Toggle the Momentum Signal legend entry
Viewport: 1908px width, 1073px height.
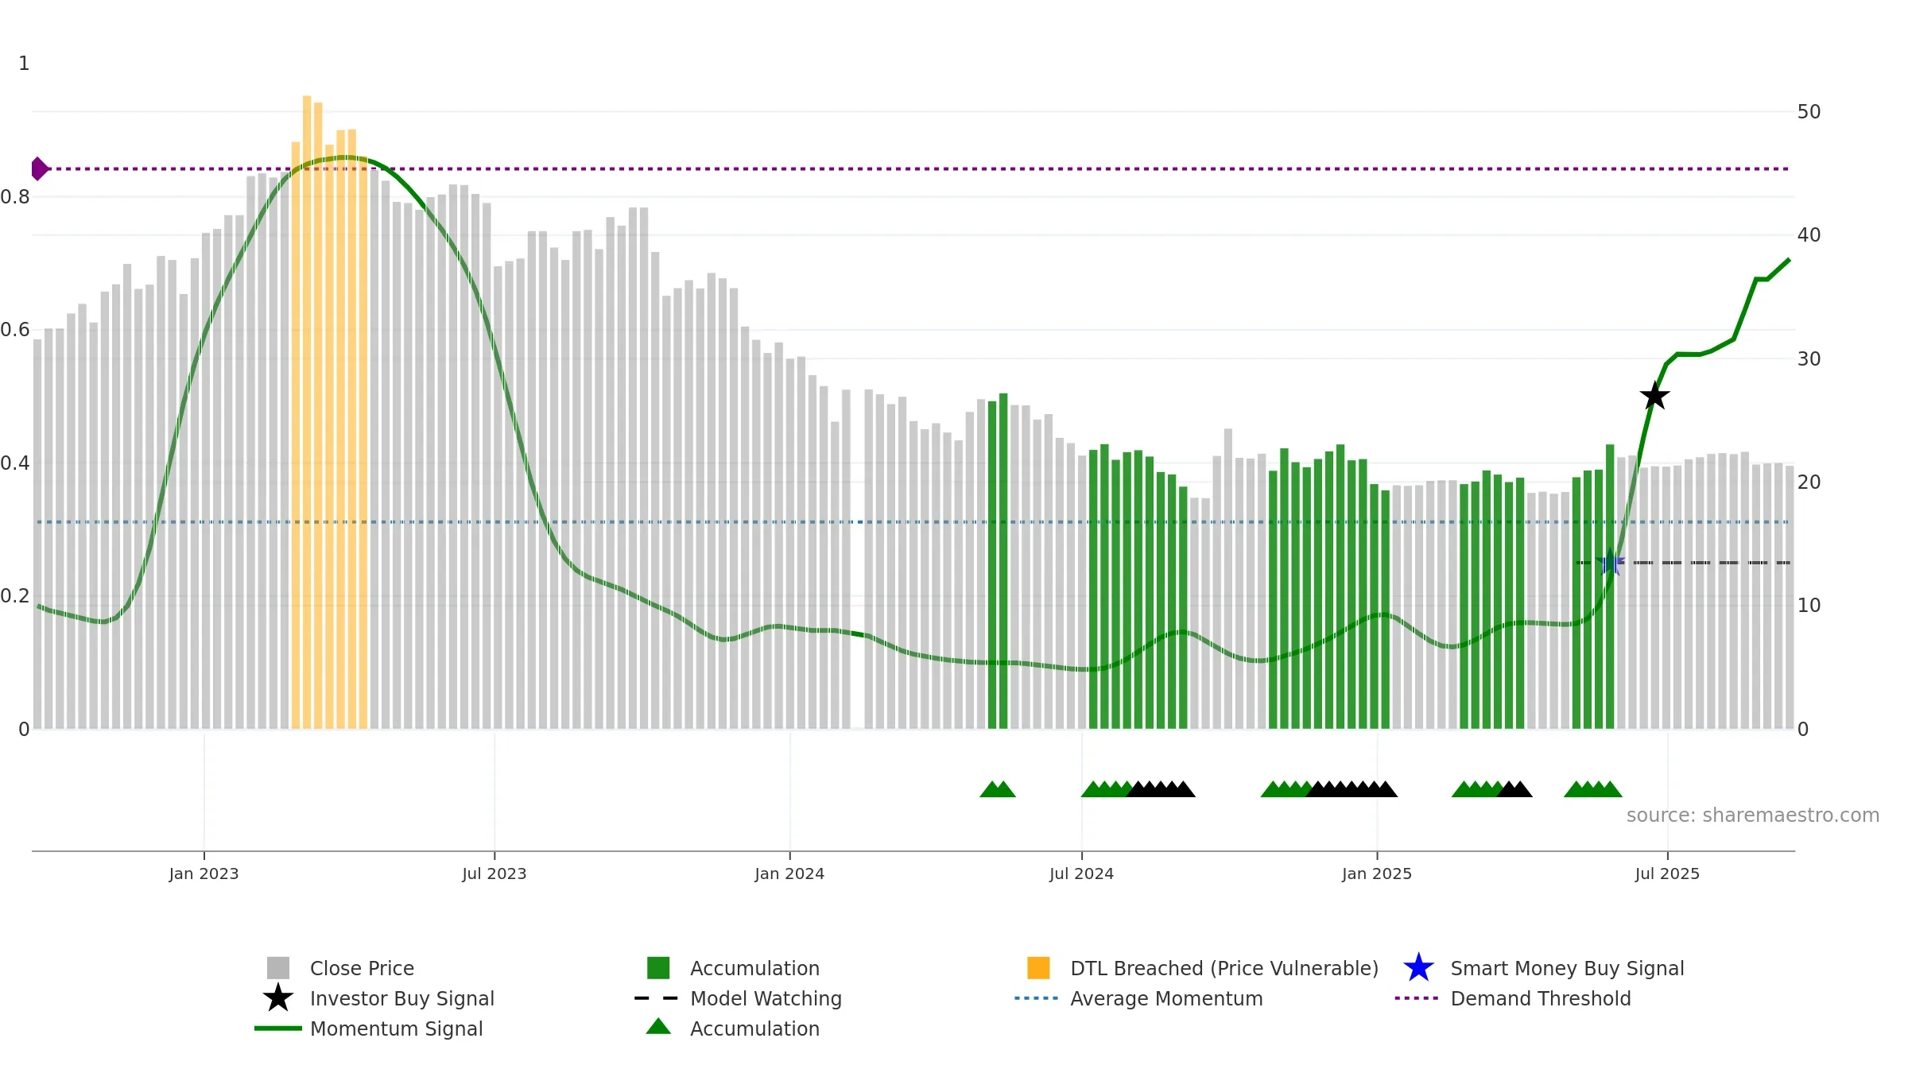tap(369, 1028)
